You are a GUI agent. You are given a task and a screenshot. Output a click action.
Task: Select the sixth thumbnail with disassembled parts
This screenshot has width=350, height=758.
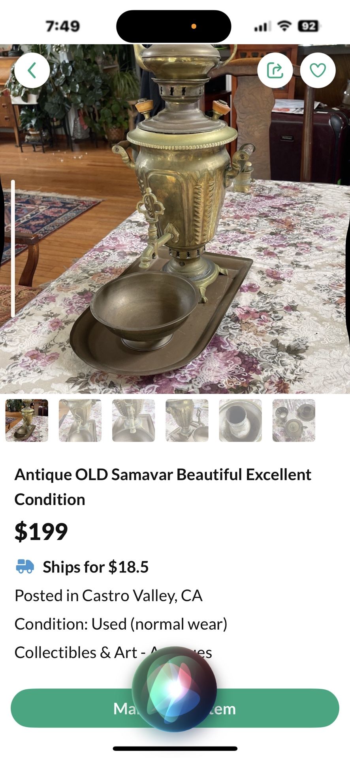[294, 420]
